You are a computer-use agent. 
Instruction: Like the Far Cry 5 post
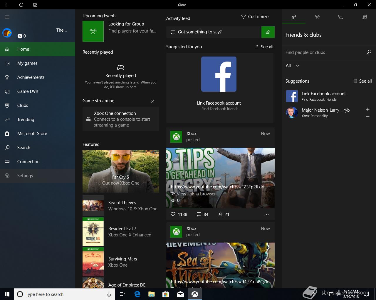pos(179,214)
